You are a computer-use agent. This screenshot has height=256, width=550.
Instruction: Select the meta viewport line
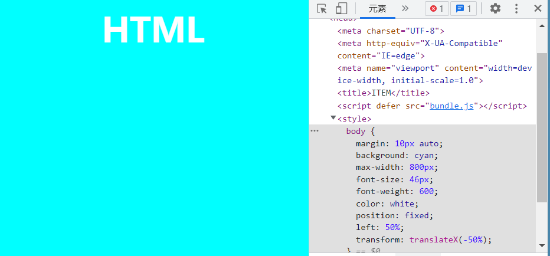coord(434,74)
